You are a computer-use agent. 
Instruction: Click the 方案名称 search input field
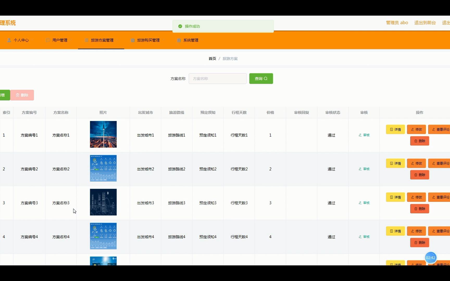(217, 78)
